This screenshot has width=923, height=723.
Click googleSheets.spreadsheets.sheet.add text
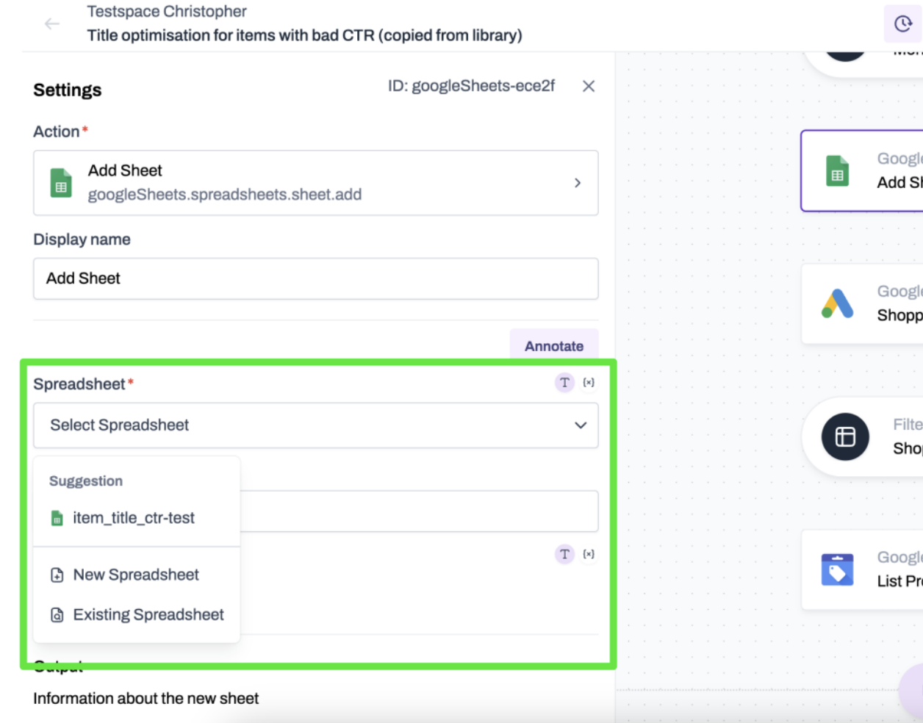pos(225,195)
